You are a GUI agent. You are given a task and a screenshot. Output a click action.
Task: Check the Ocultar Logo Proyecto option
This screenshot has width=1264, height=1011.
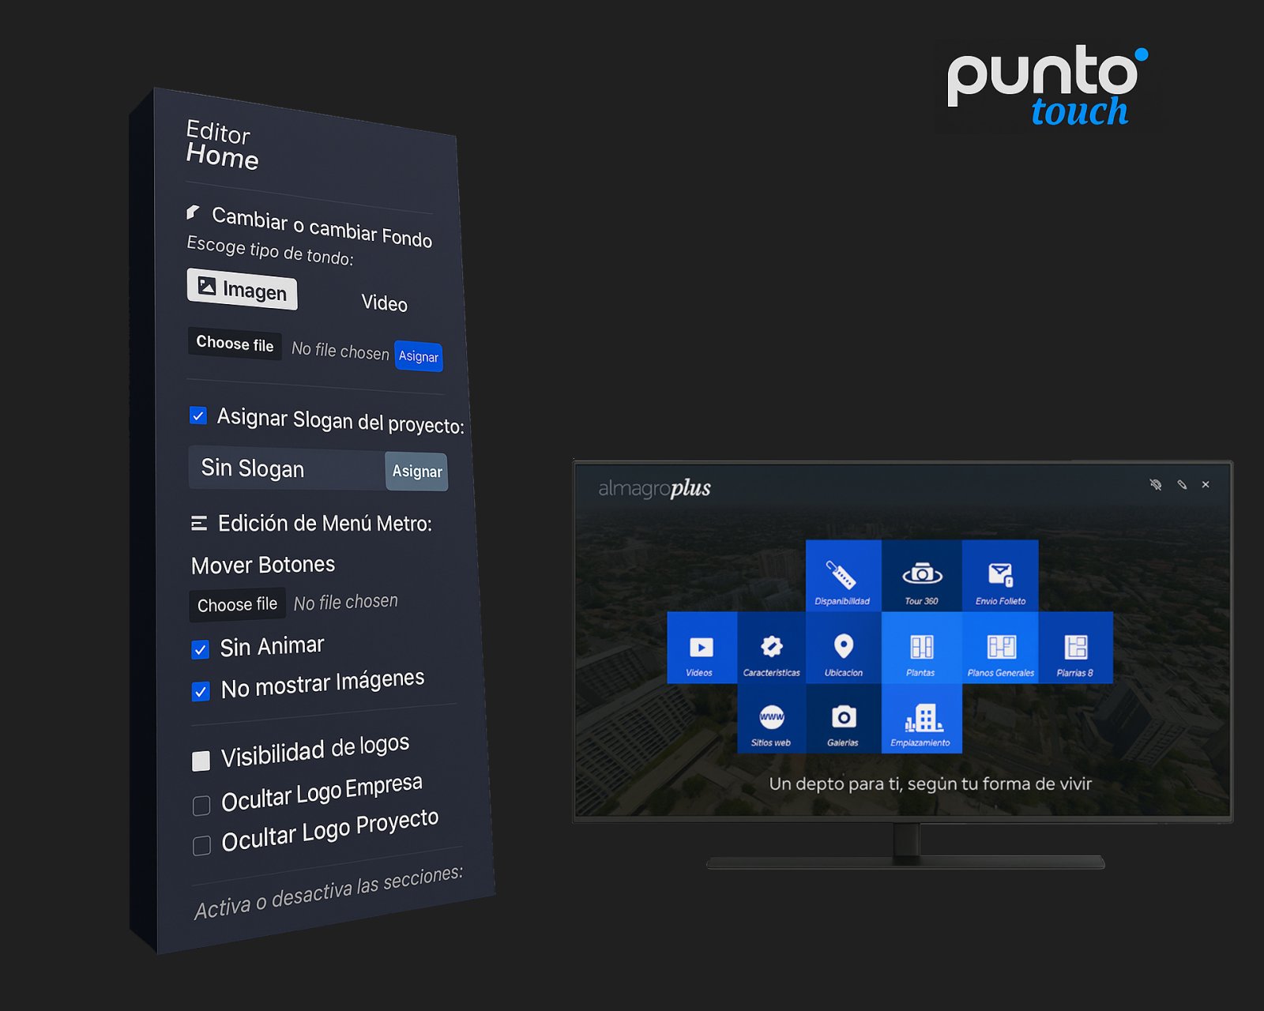tap(201, 845)
